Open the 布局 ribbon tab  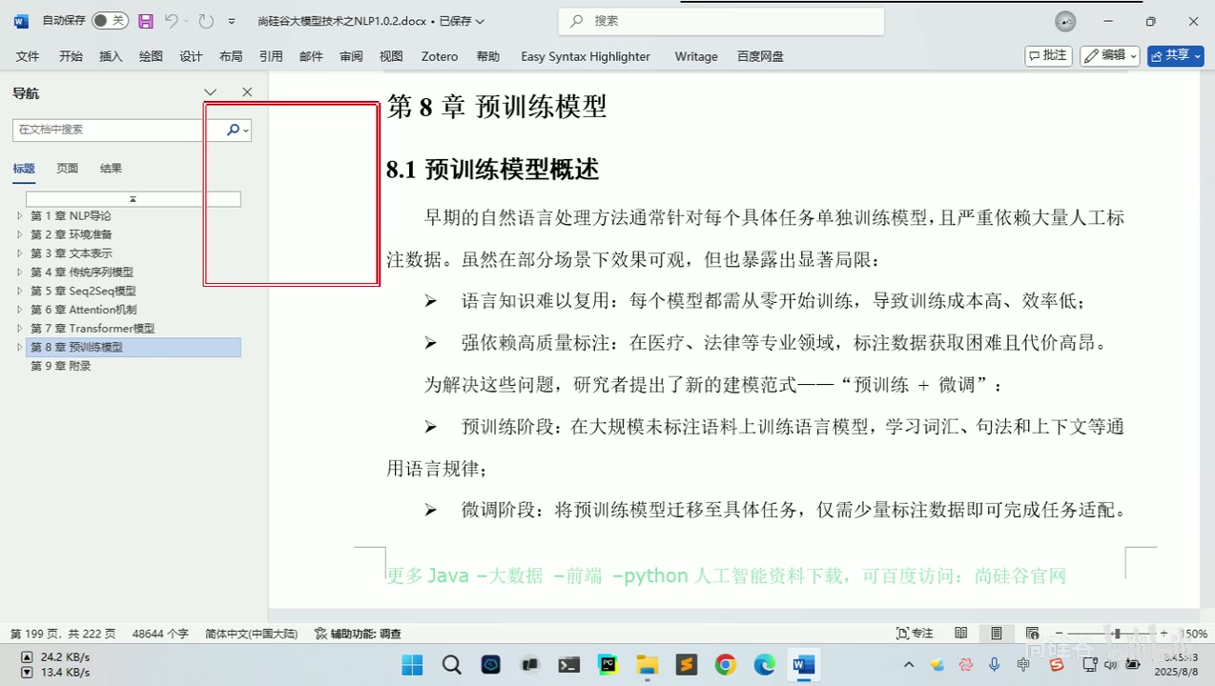pos(231,56)
